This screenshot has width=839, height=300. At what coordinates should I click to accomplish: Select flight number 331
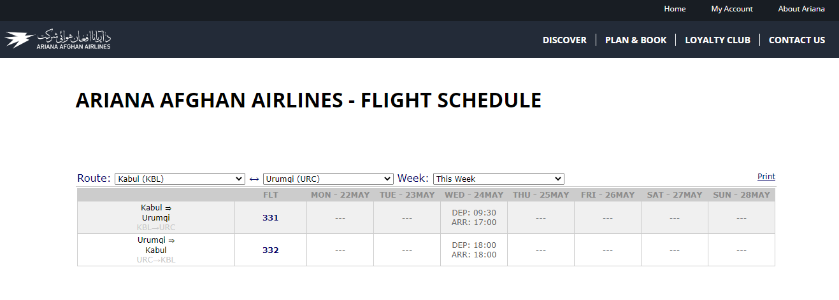click(x=271, y=218)
